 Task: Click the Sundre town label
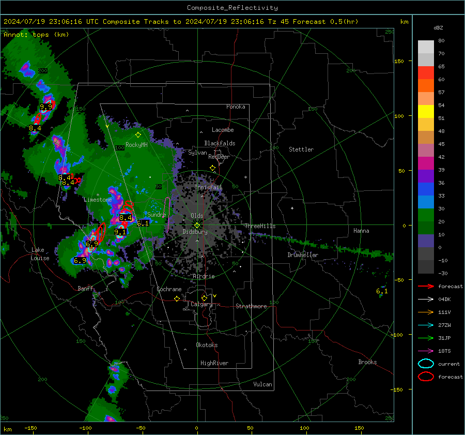pos(157,214)
